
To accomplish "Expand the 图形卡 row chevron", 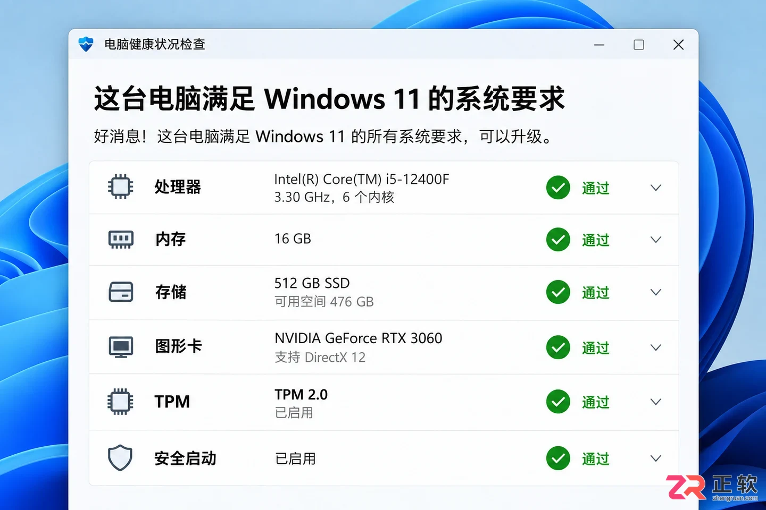I will click(656, 347).
